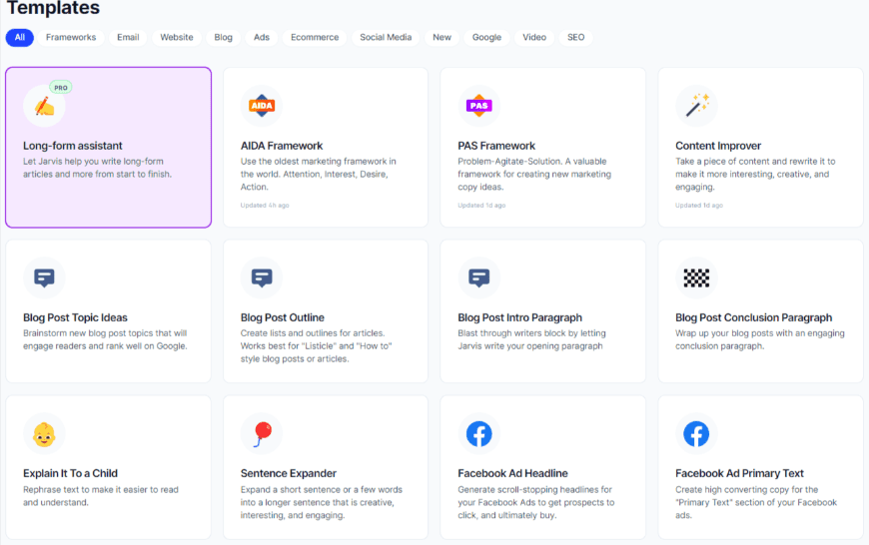Image resolution: width=869 pixels, height=545 pixels.
Task: Select the Frameworks filter tab
Action: tap(71, 37)
